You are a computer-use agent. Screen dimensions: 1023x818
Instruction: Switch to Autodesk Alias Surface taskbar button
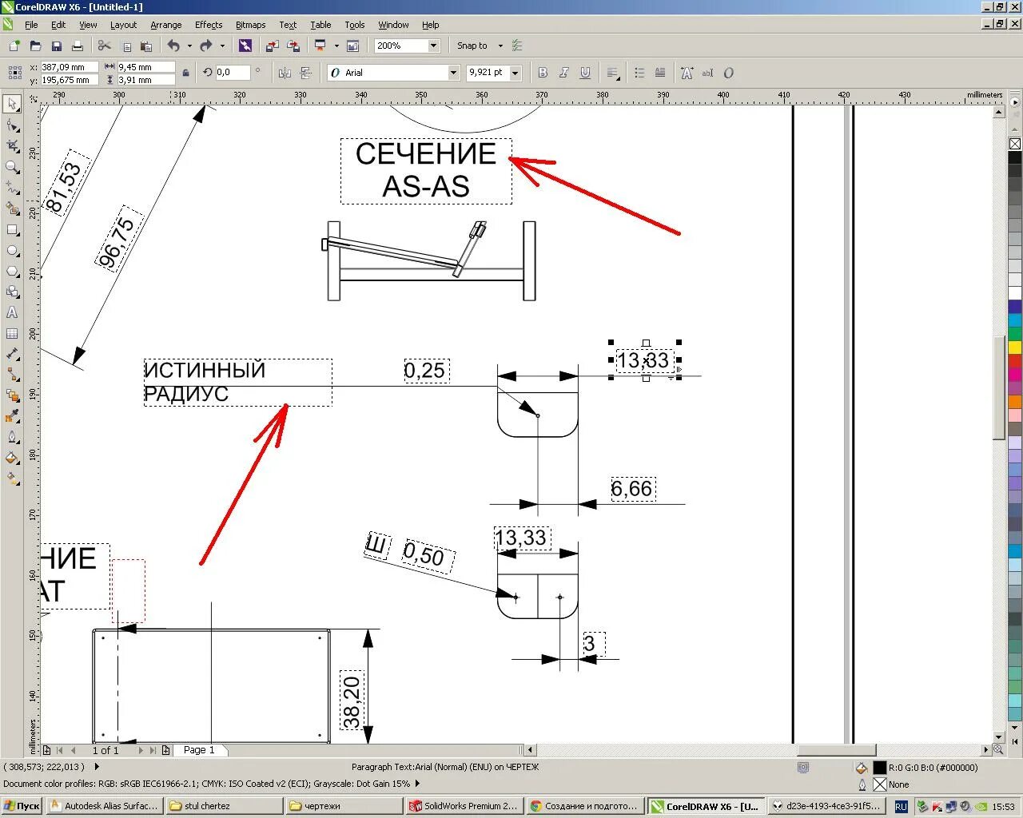tap(105, 806)
